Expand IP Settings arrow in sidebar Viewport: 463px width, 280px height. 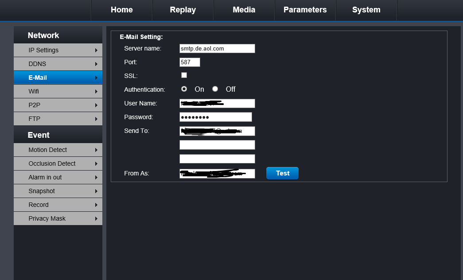point(96,51)
